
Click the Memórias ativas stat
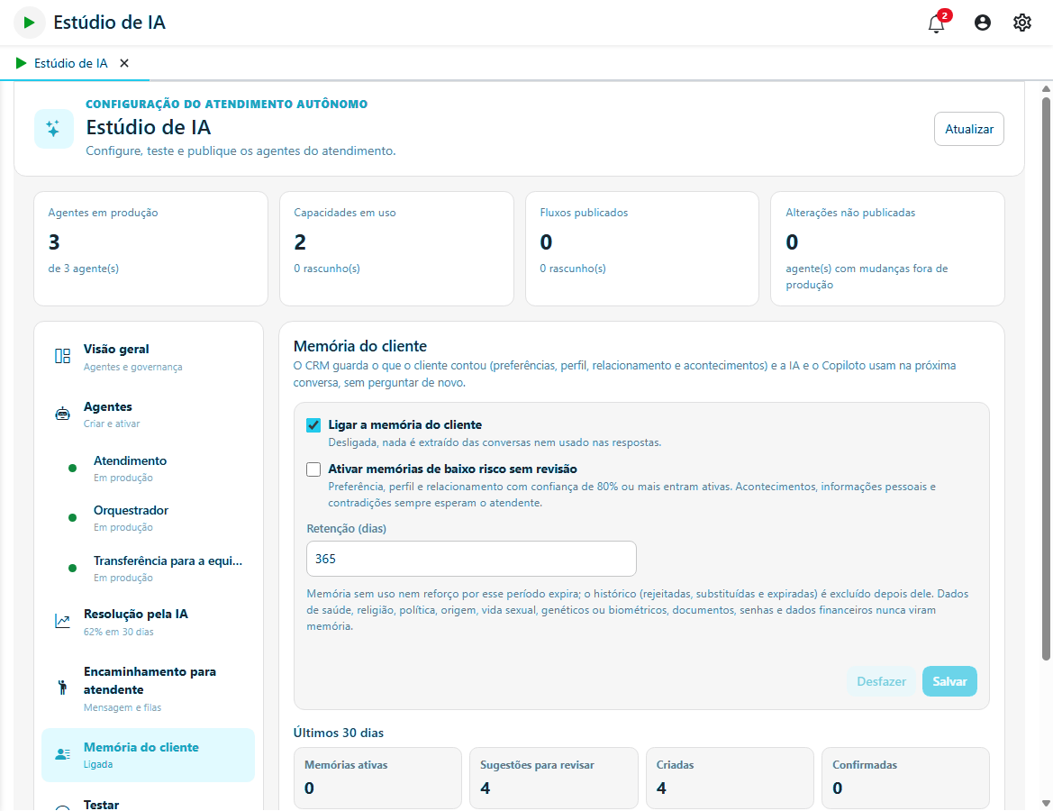click(378, 778)
